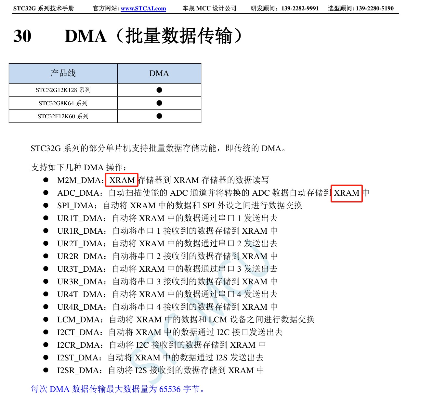Click the '车规 MCU 设计公司' header text

pyautogui.click(x=209, y=8)
